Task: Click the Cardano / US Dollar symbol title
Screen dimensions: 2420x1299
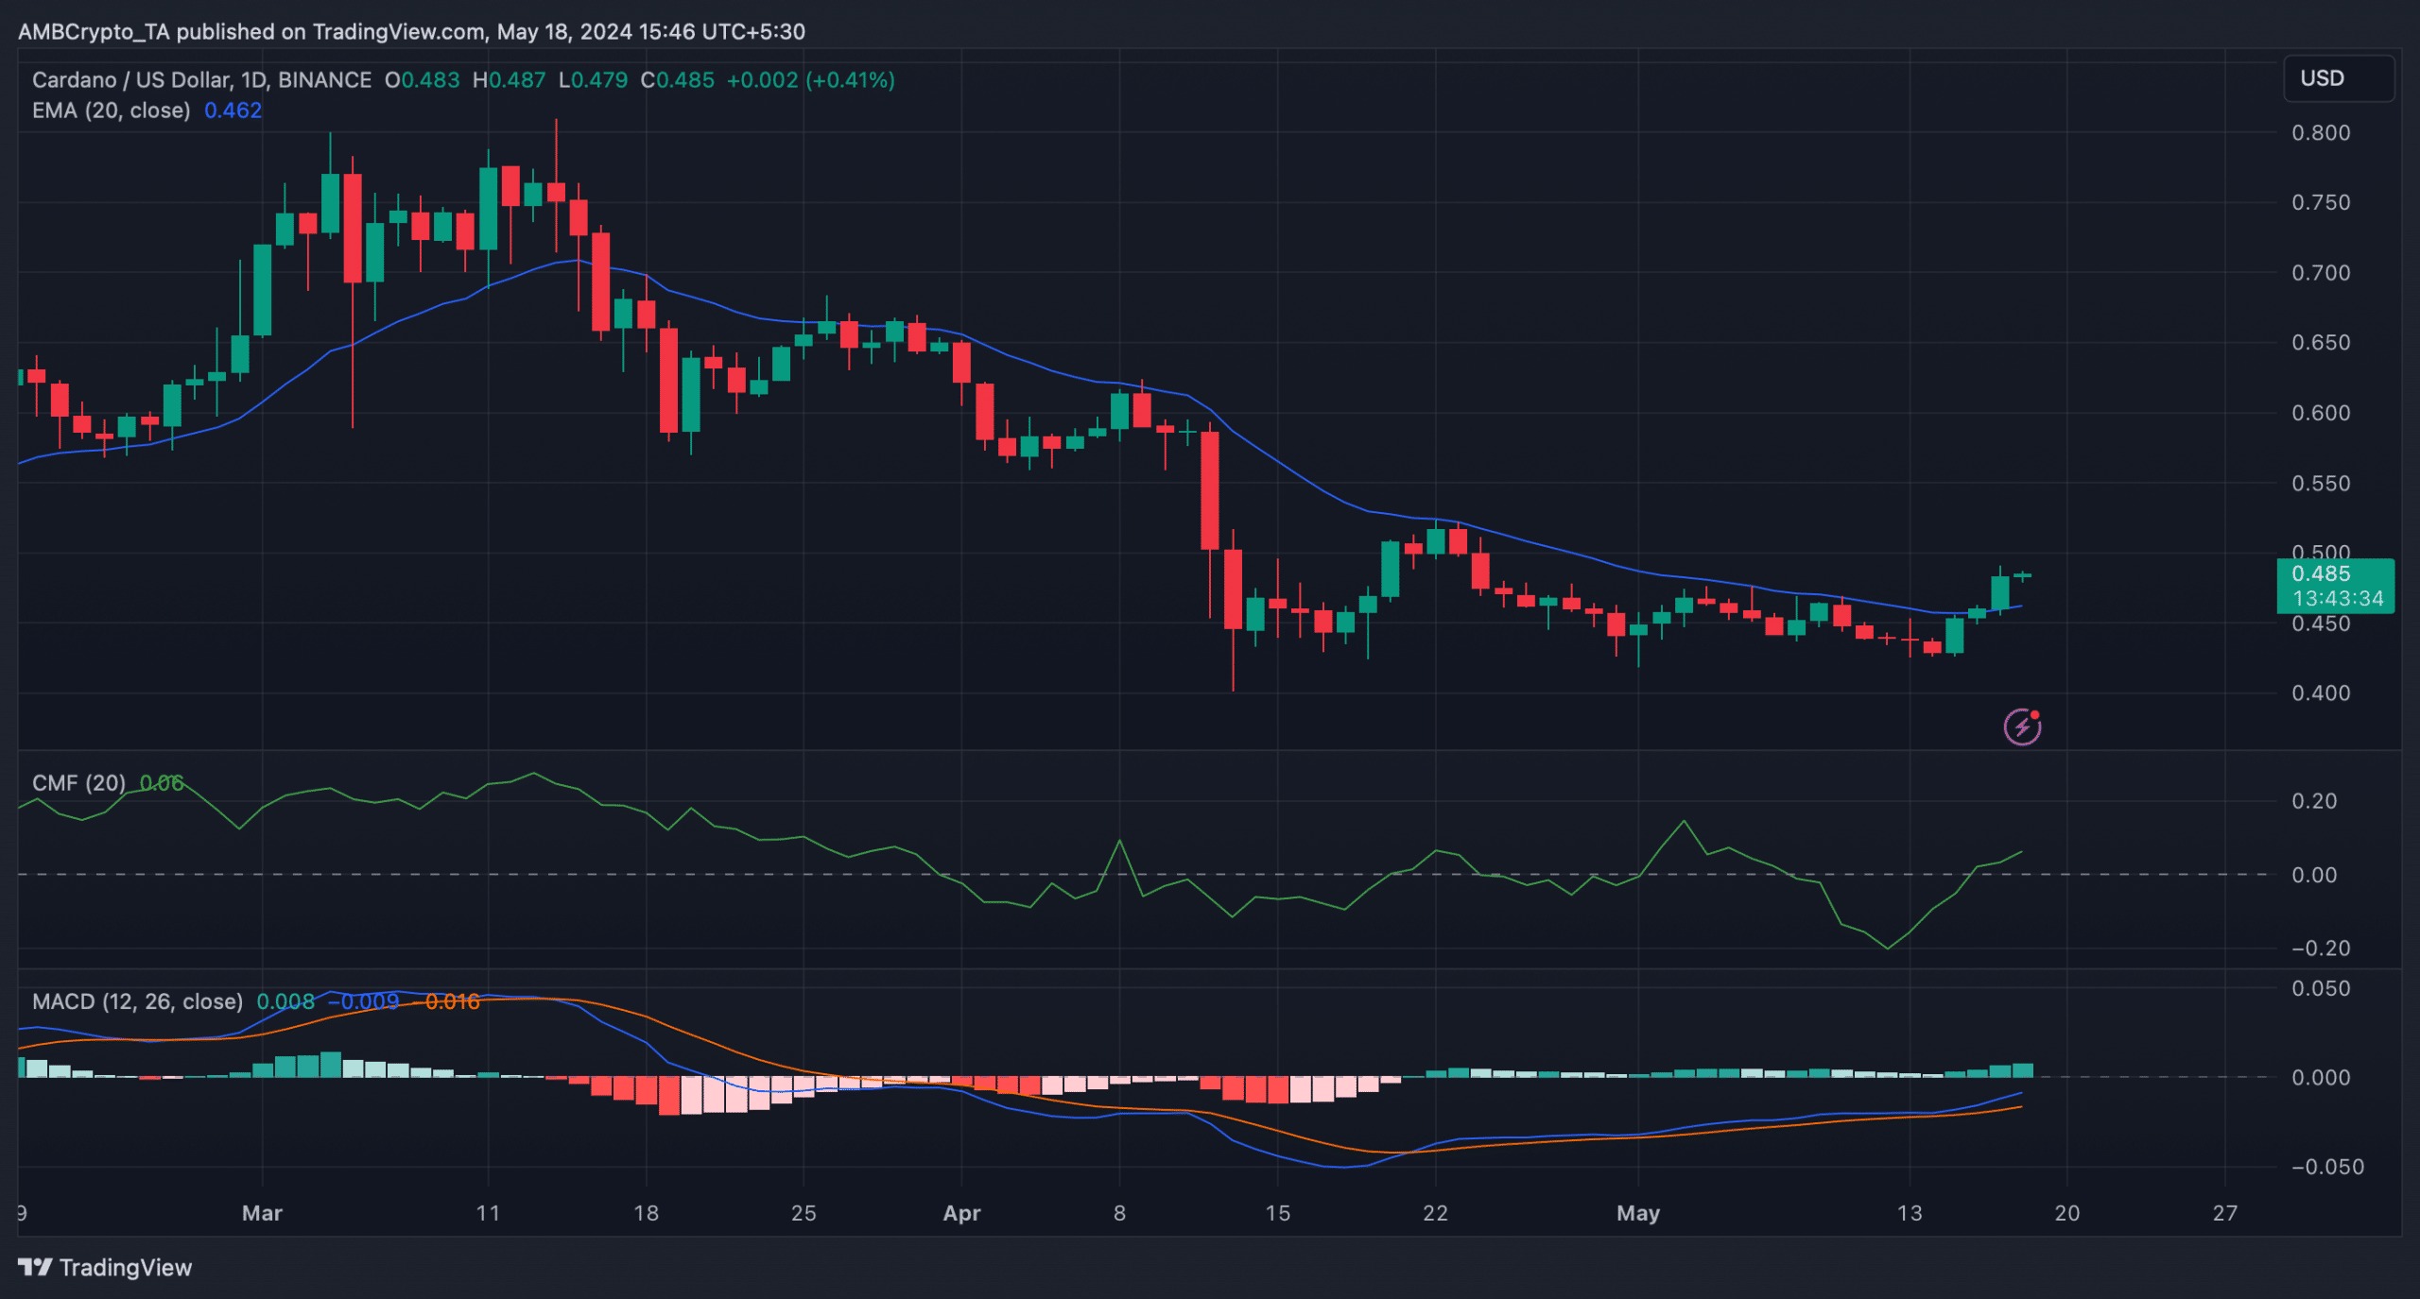Action: click(201, 80)
